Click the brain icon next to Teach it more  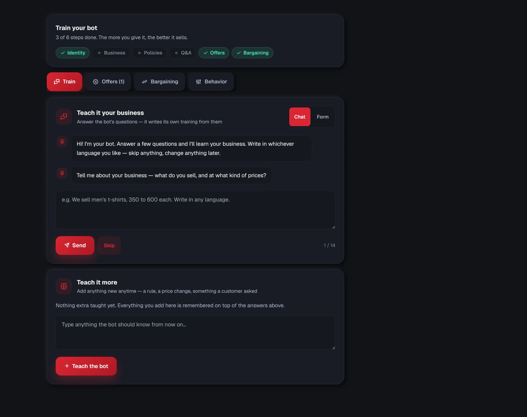[64, 286]
